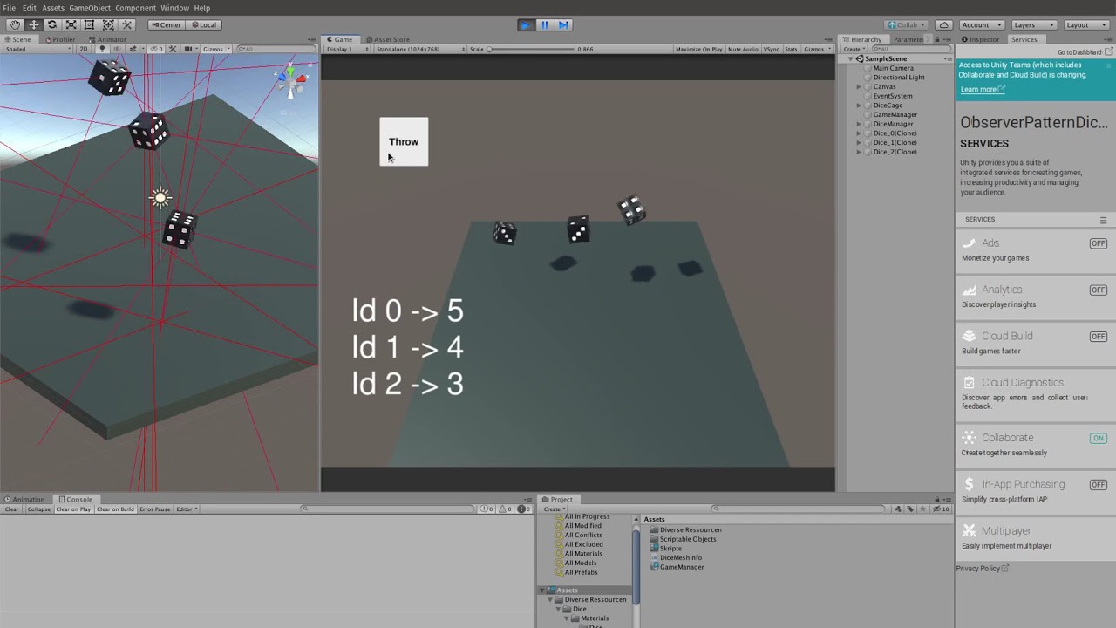Select the Move tool
Screen dimensions: 1116x628
33,24
